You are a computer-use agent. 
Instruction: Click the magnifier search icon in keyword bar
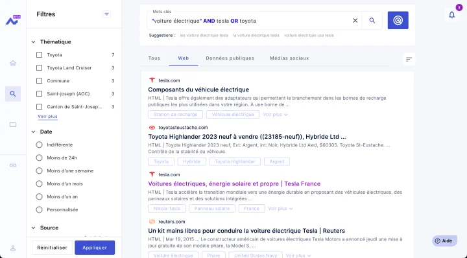[x=372, y=21]
